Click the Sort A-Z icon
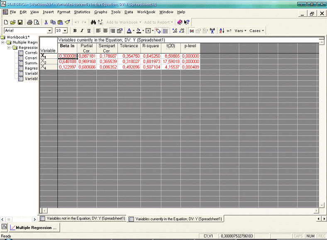Screen dimensions: 327x240 tap(222, 31)
